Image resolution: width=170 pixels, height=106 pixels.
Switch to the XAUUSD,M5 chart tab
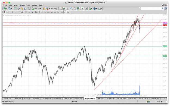pyautogui.click(x=68, y=99)
